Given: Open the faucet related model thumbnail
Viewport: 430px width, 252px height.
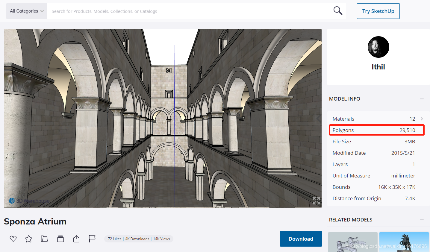Looking at the screenshot, I should coord(353,242).
